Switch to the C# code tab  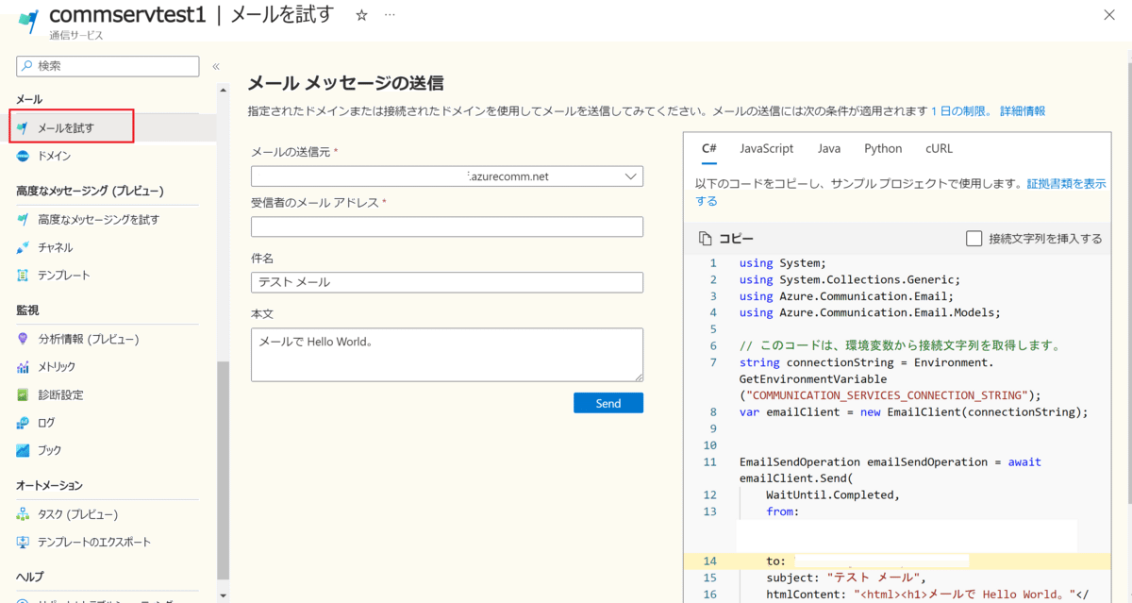709,149
